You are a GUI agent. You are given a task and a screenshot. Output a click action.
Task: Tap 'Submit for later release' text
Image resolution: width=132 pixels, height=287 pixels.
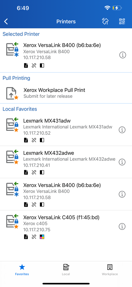click(48, 96)
